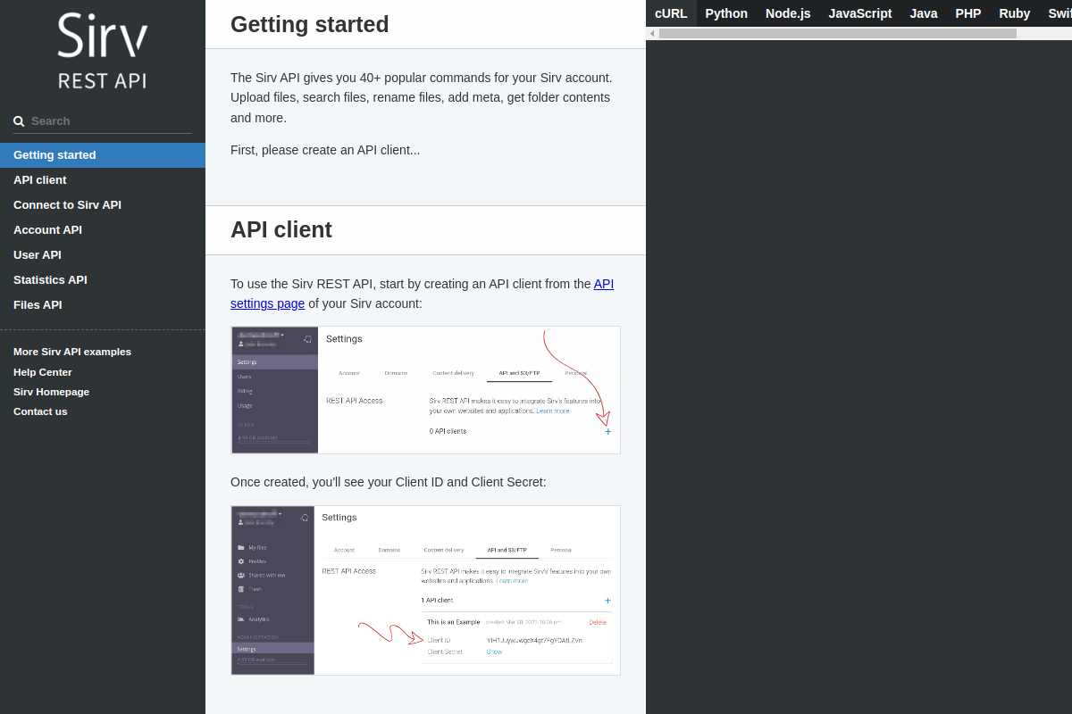
Task: Click the API client section heading
Action: coord(281,230)
